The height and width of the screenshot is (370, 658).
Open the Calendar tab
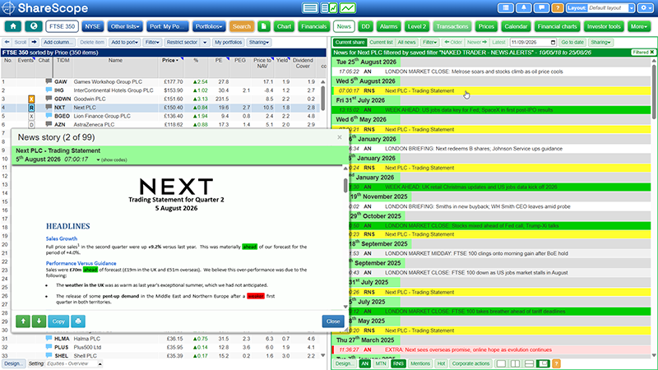point(516,26)
